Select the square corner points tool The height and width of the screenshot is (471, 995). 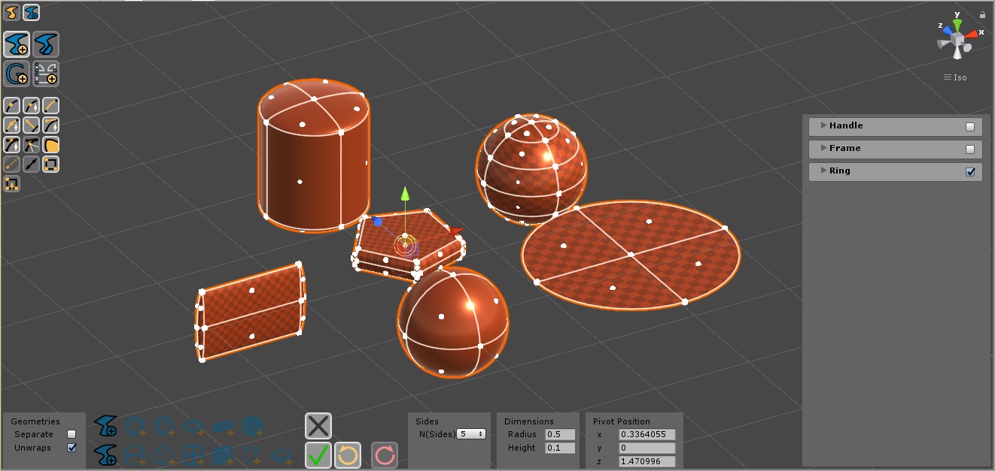point(51,164)
